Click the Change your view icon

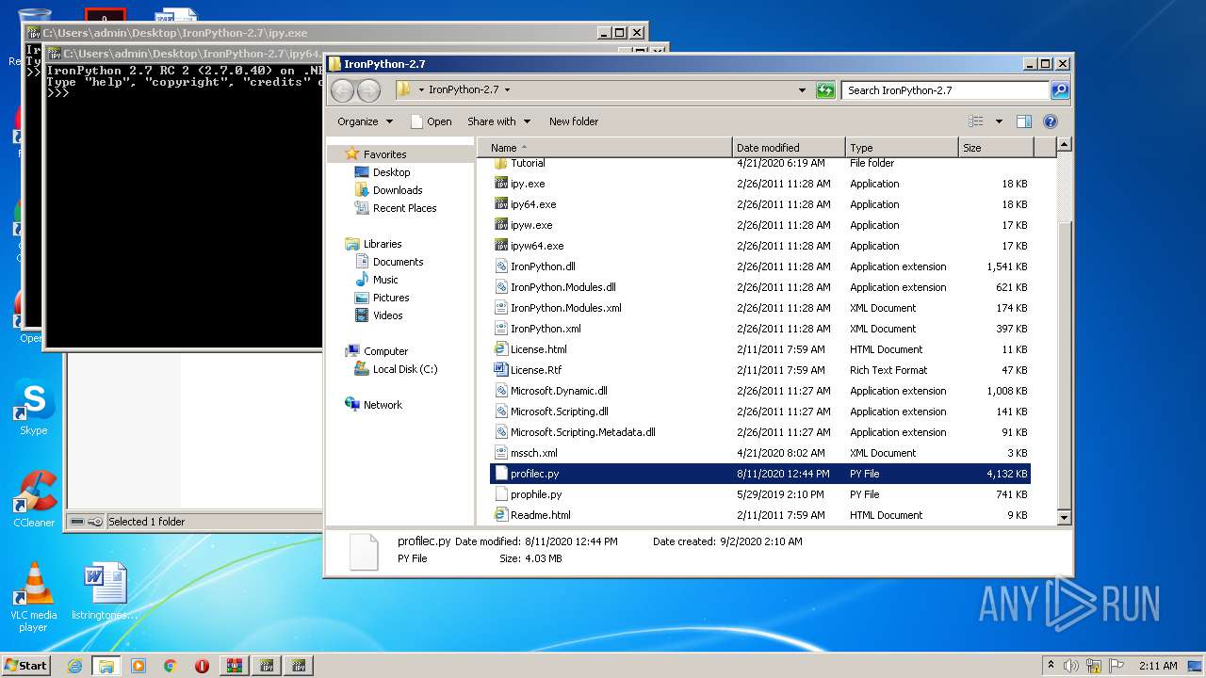pyautogui.click(x=976, y=121)
